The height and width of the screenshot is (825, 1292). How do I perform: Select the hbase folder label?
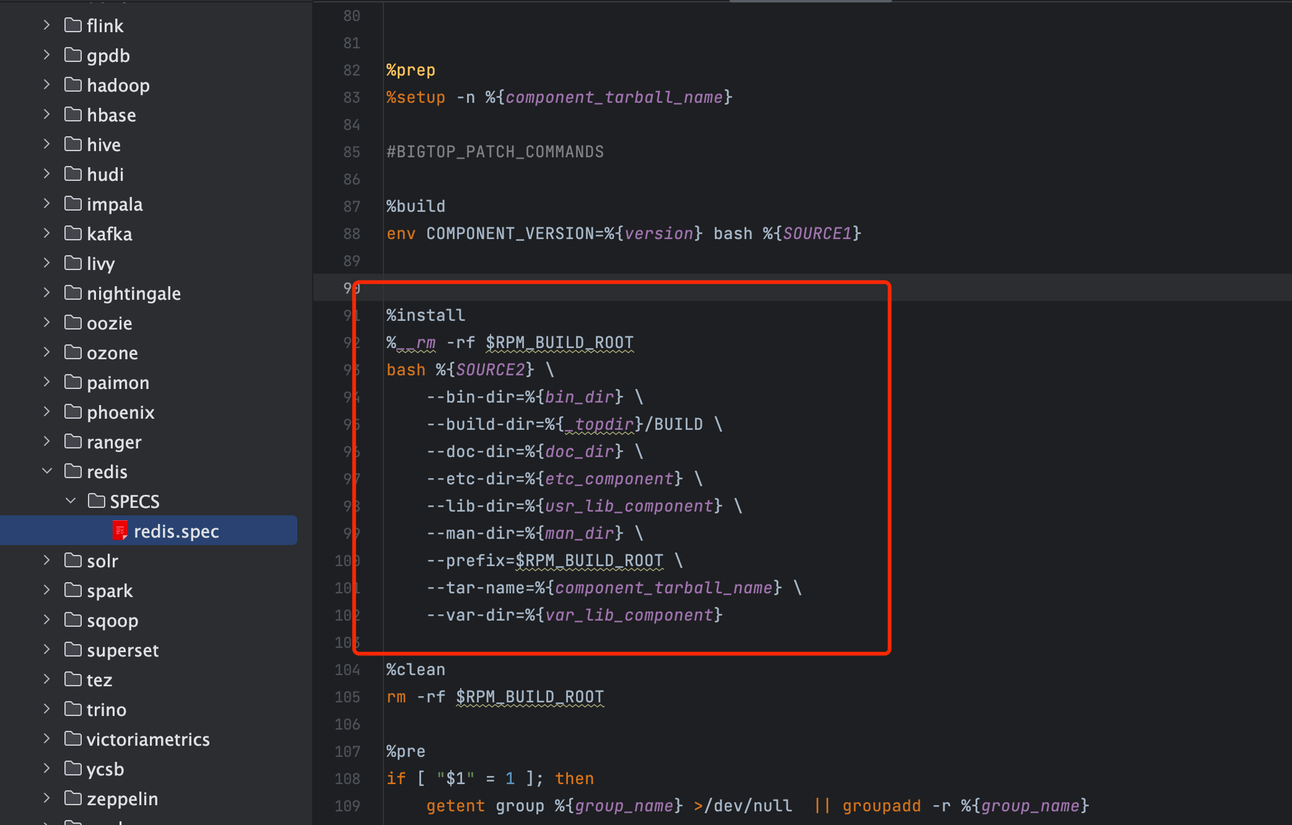click(x=111, y=115)
